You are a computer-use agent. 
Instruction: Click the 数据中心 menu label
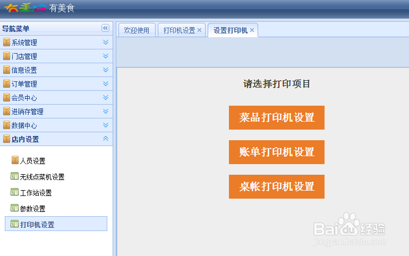(24, 125)
